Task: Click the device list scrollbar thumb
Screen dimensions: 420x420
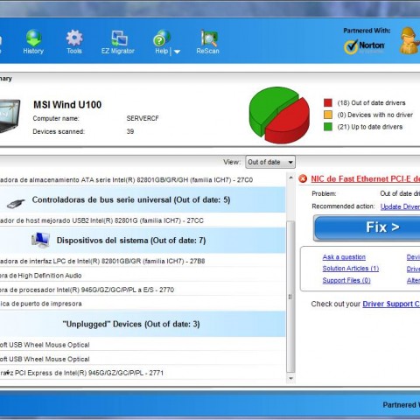Action: (290, 297)
